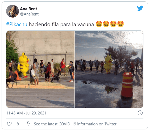149x131 pixels.
Task: Click the second star-eyes emoji
Action: (106, 24)
